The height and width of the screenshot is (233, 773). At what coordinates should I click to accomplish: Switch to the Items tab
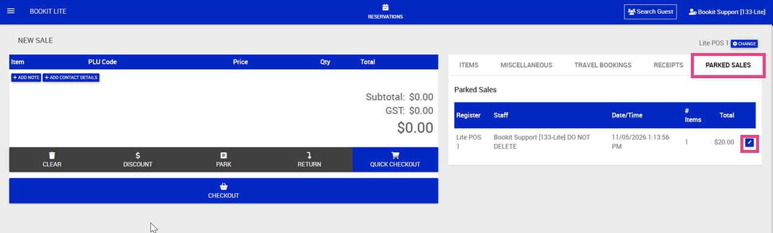tap(469, 65)
